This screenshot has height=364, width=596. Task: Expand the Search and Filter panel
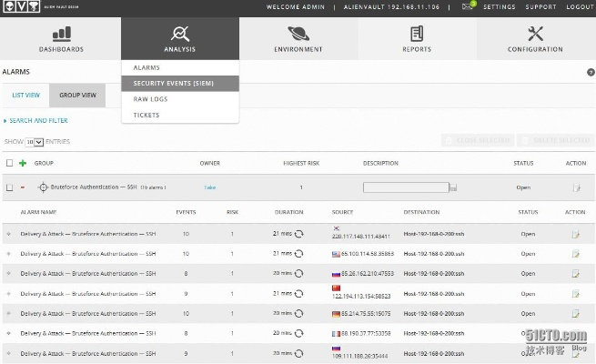36,120
